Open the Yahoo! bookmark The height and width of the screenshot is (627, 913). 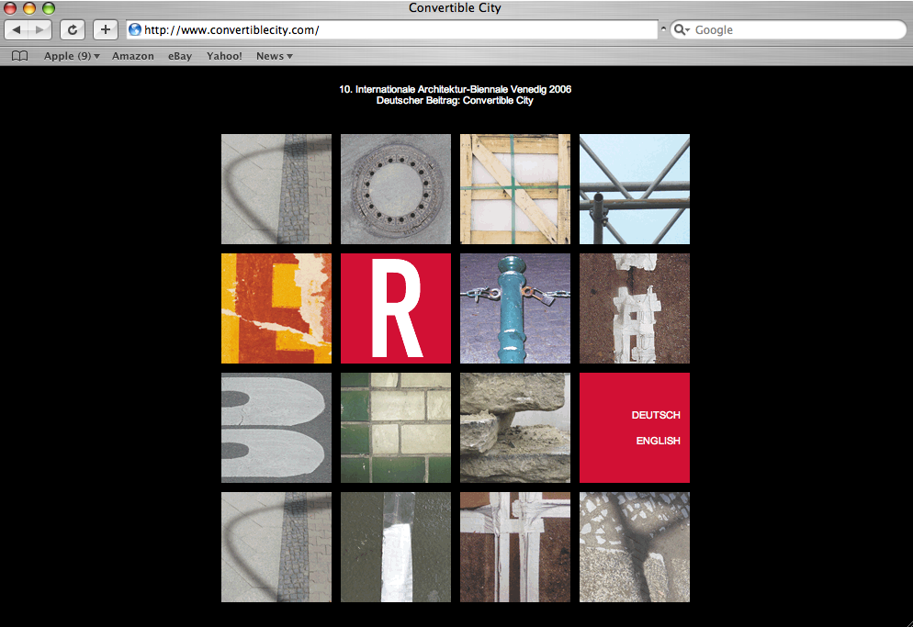pyautogui.click(x=224, y=56)
